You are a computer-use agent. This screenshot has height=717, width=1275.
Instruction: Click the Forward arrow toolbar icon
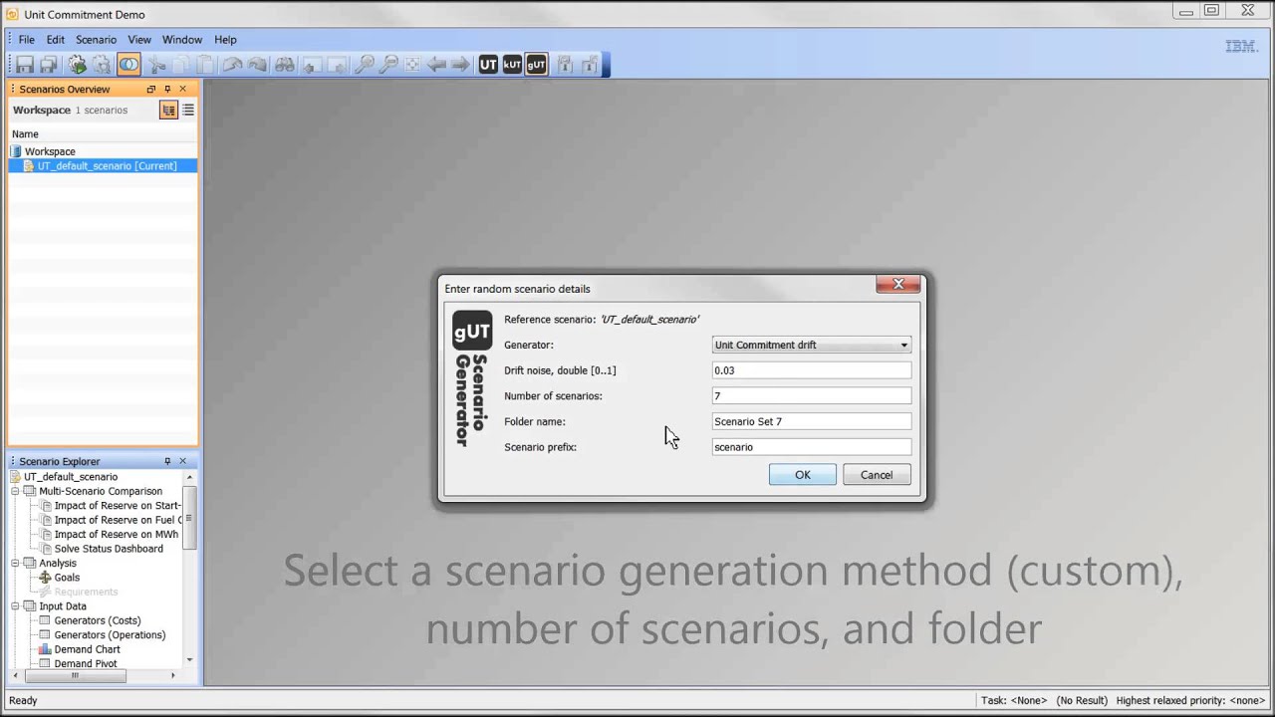coord(460,65)
